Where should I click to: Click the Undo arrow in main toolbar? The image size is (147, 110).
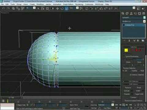click(x=4, y=8)
